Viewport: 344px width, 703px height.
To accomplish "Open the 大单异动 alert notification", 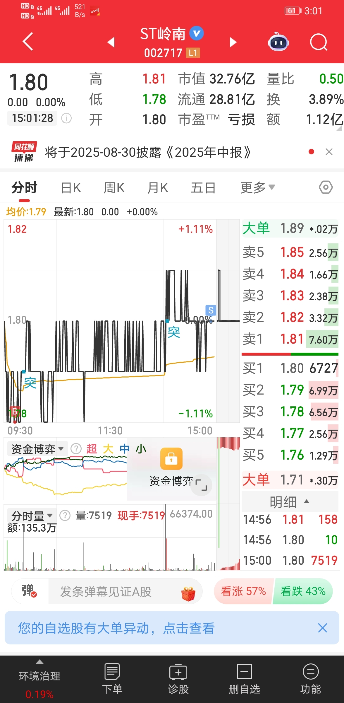I will (x=116, y=628).
